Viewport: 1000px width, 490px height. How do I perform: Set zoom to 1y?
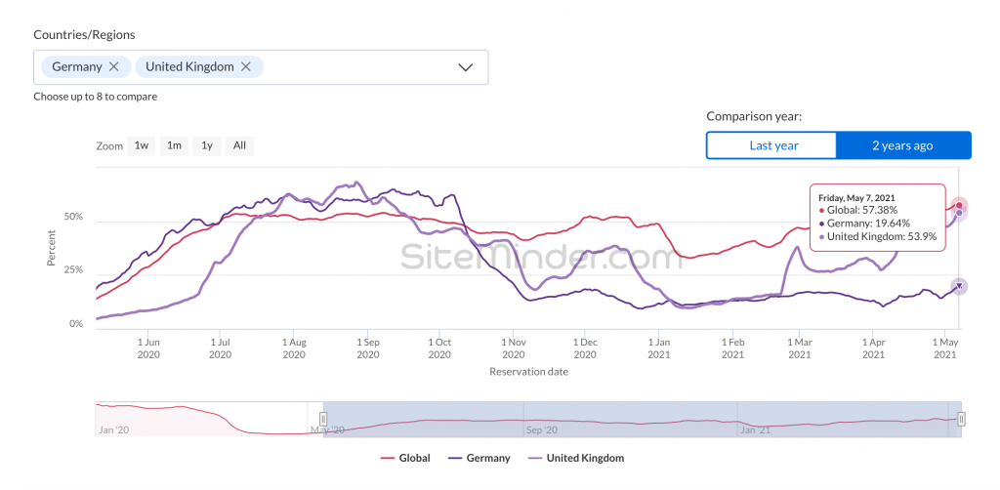[x=206, y=145]
